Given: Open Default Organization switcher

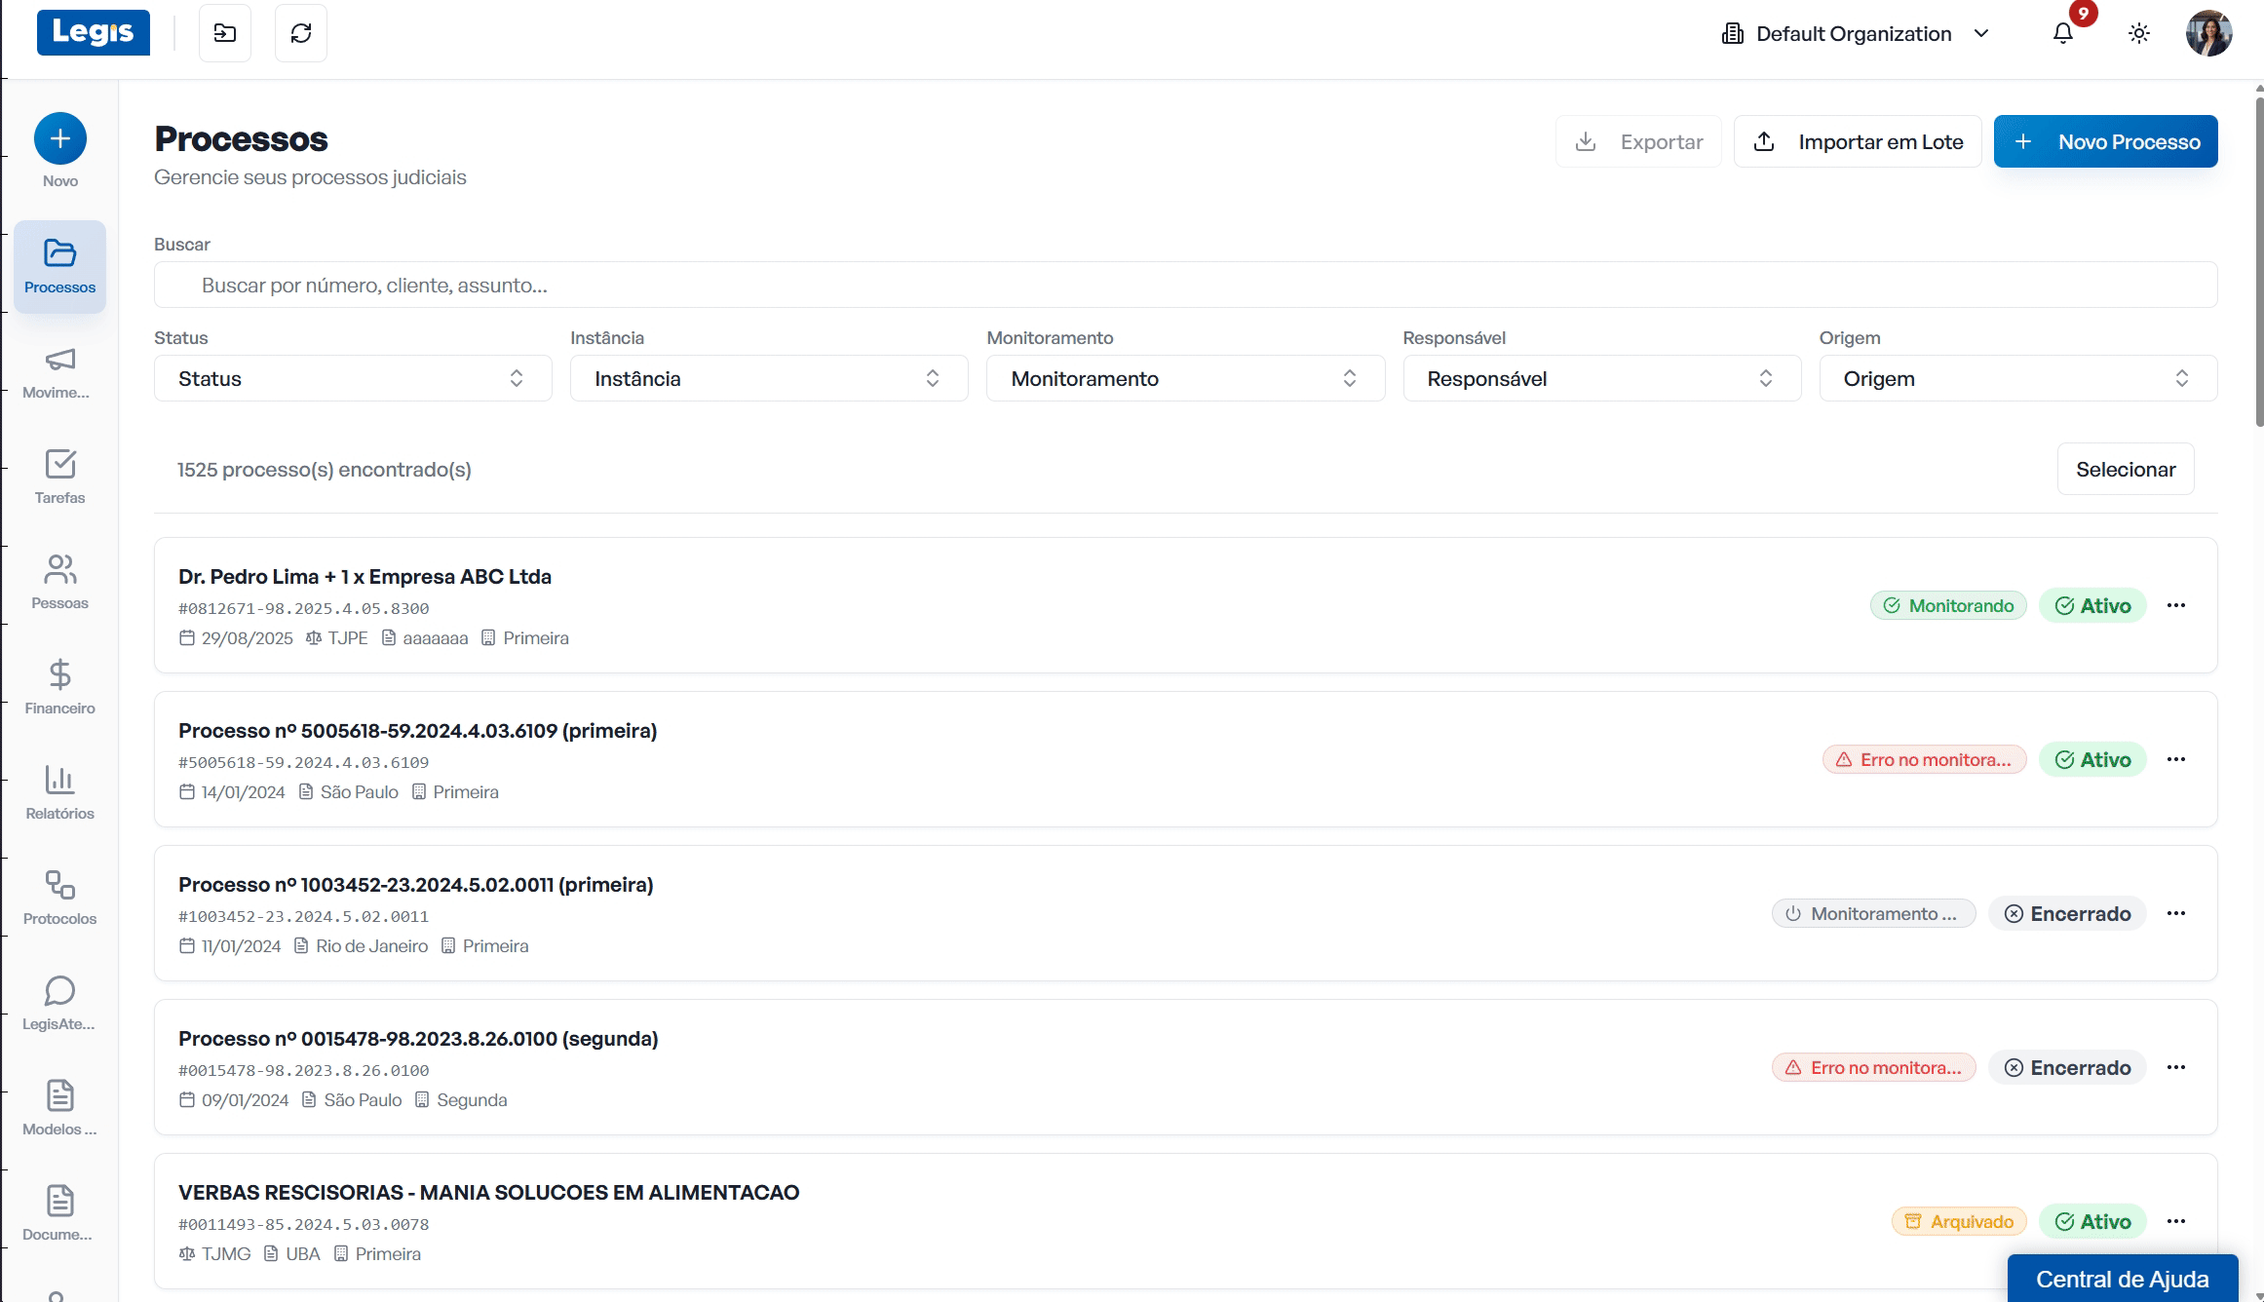Looking at the screenshot, I should pyautogui.click(x=1856, y=34).
